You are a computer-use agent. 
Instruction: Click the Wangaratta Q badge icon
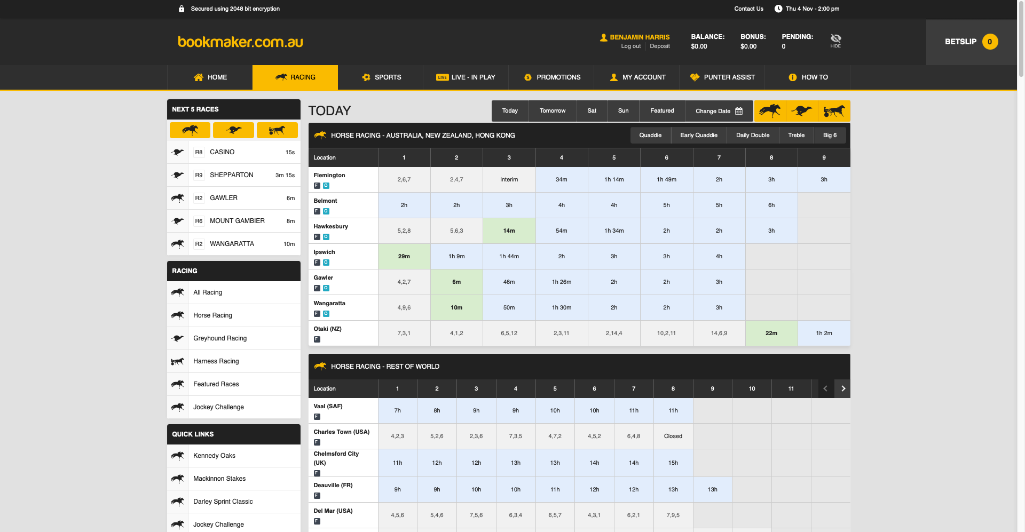pos(326,314)
